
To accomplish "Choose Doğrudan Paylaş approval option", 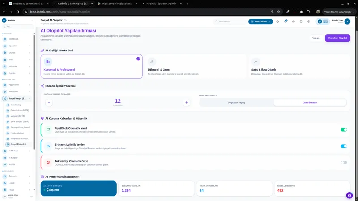I will pyautogui.click(x=236, y=103).
